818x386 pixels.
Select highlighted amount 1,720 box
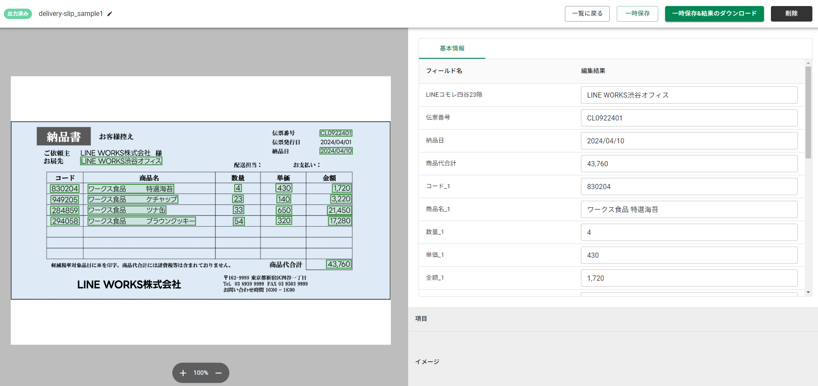click(x=342, y=188)
